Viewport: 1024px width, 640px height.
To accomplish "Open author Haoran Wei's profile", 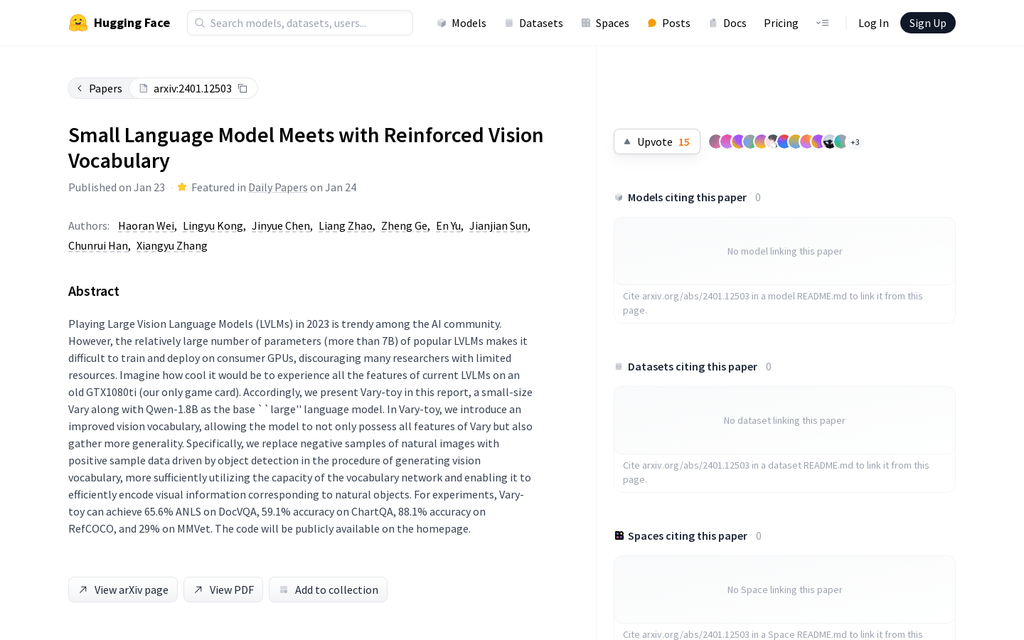I will pos(146,225).
